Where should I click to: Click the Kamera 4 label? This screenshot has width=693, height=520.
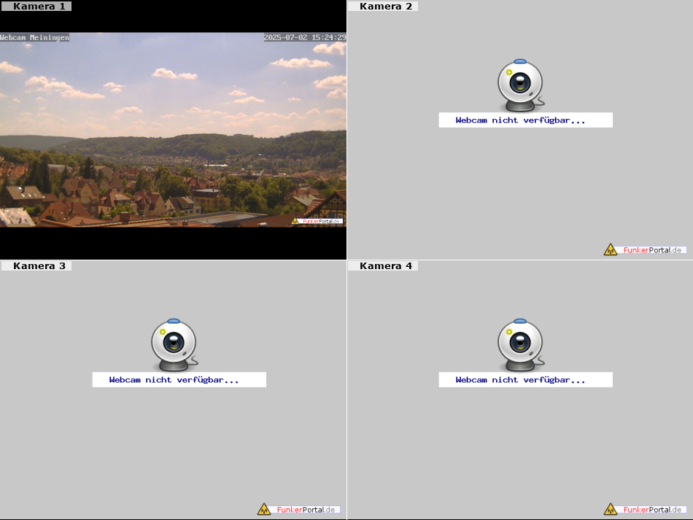[383, 265]
